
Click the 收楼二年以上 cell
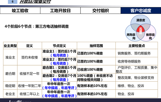[30, 94]
